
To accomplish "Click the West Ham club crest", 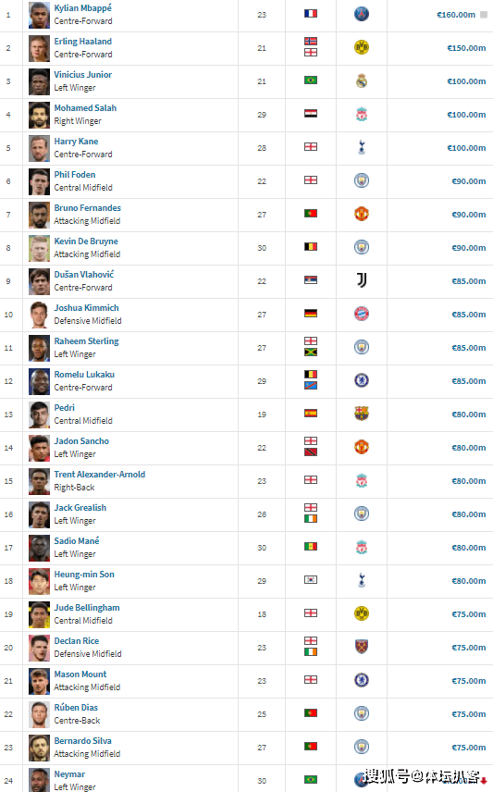I will click(x=362, y=647).
